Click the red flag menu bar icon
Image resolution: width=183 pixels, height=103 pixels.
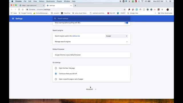(x=136, y=1)
